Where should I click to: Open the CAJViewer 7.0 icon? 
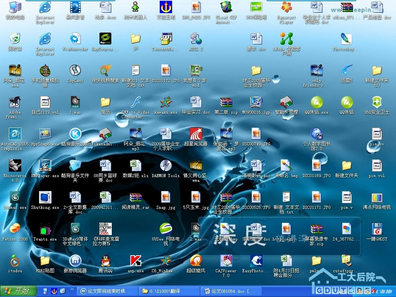point(226,261)
